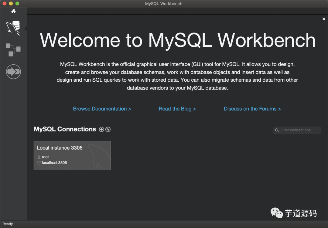The width and height of the screenshot is (328, 228).
Task: Click the search magnifier in filter field
Action: click(277, 130)
